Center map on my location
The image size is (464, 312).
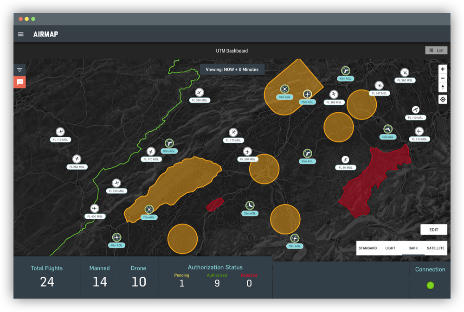(443, 99)
